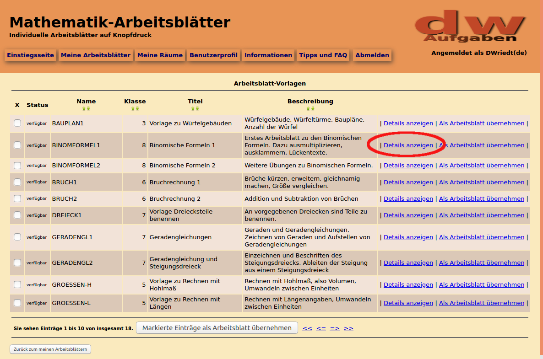Screen dimensions: 543x359
Task: Click Als Arbeitsblatt übernehmen for BRUCH1
Action: tap(482, 182)
